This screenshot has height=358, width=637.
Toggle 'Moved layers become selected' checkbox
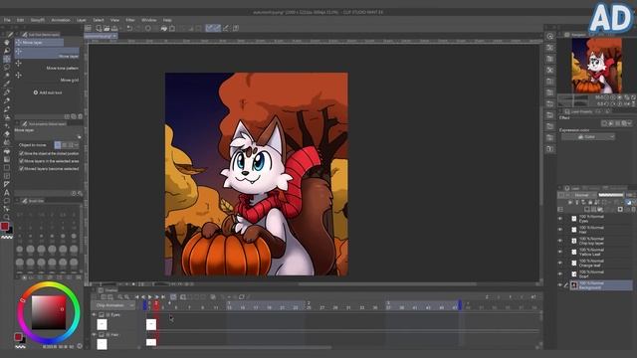(22, 168)
